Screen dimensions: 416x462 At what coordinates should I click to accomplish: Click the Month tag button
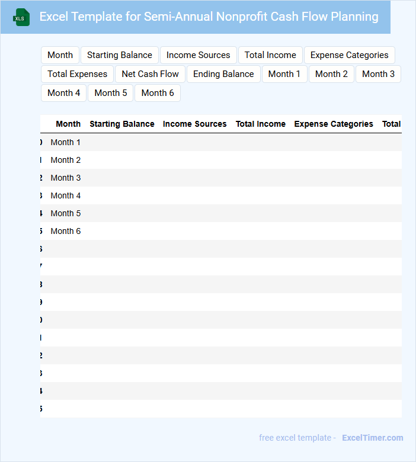[x=60, y=55]
